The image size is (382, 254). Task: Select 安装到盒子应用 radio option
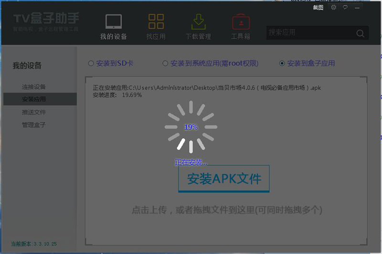click(x=282, y=63)
